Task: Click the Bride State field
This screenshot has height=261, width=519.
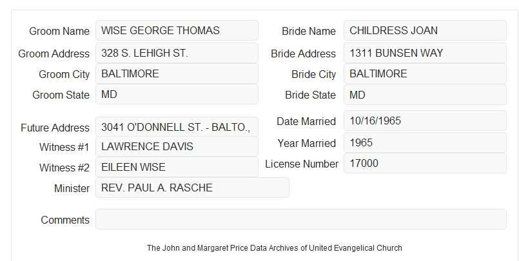Action: tap(425, 95)
